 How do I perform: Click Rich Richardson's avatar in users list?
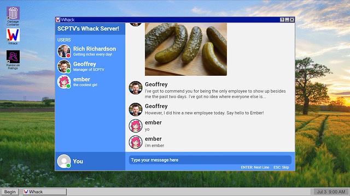[x=64, y=51]
